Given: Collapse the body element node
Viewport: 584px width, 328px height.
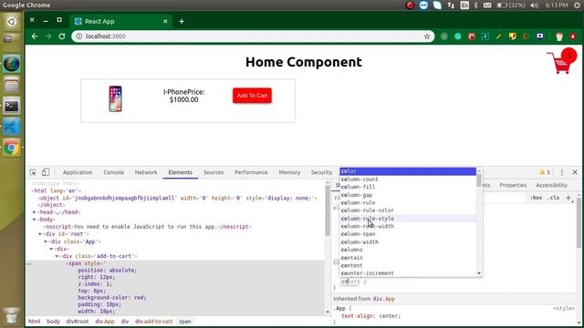Looking at the screenshot, I should coord(35,220).
